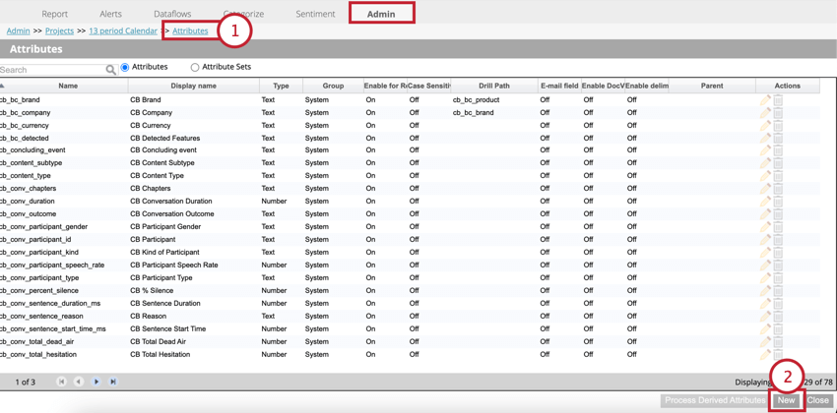Select the Attributes radio button
Screen dimensions: 837x413
click(125, 68)
